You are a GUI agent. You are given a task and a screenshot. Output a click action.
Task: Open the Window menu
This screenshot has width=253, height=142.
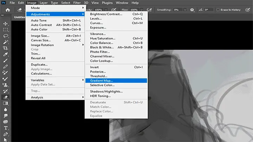pyautogui.click(x=122, y=3)
